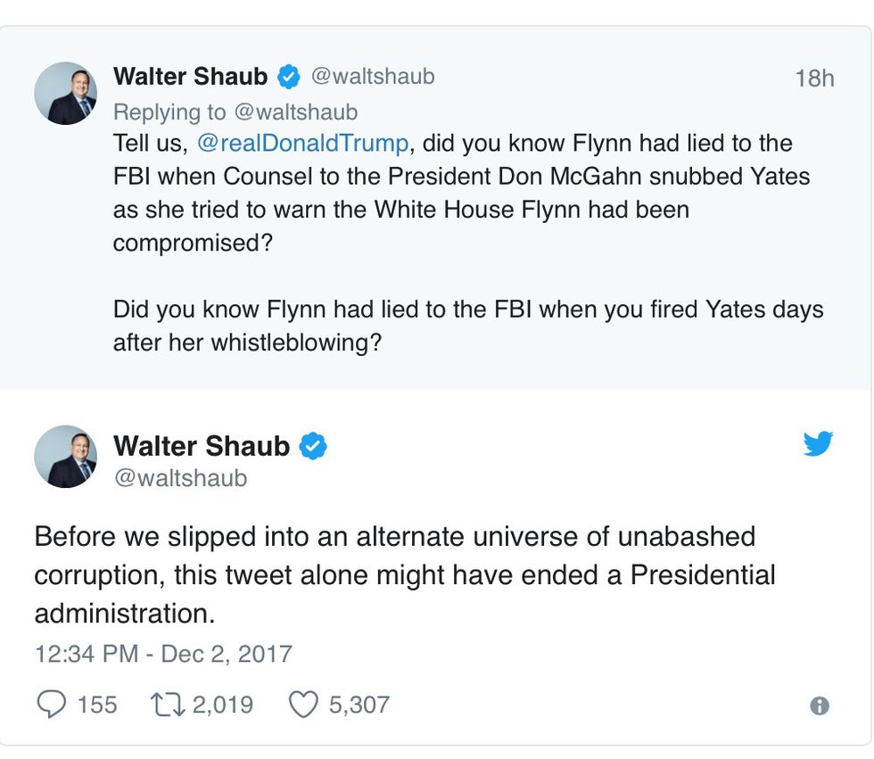Click the 155 replies count
The height and width of the screenshot is (759, 874).
click(x=97, y=705)
